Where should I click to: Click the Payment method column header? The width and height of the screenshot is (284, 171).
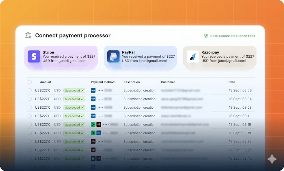[103, 82]
